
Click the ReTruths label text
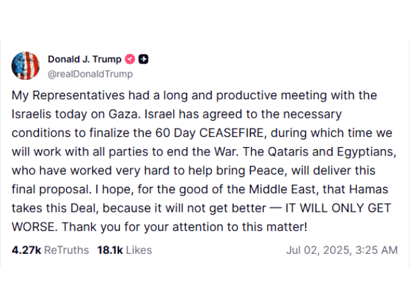pos(67,250)
